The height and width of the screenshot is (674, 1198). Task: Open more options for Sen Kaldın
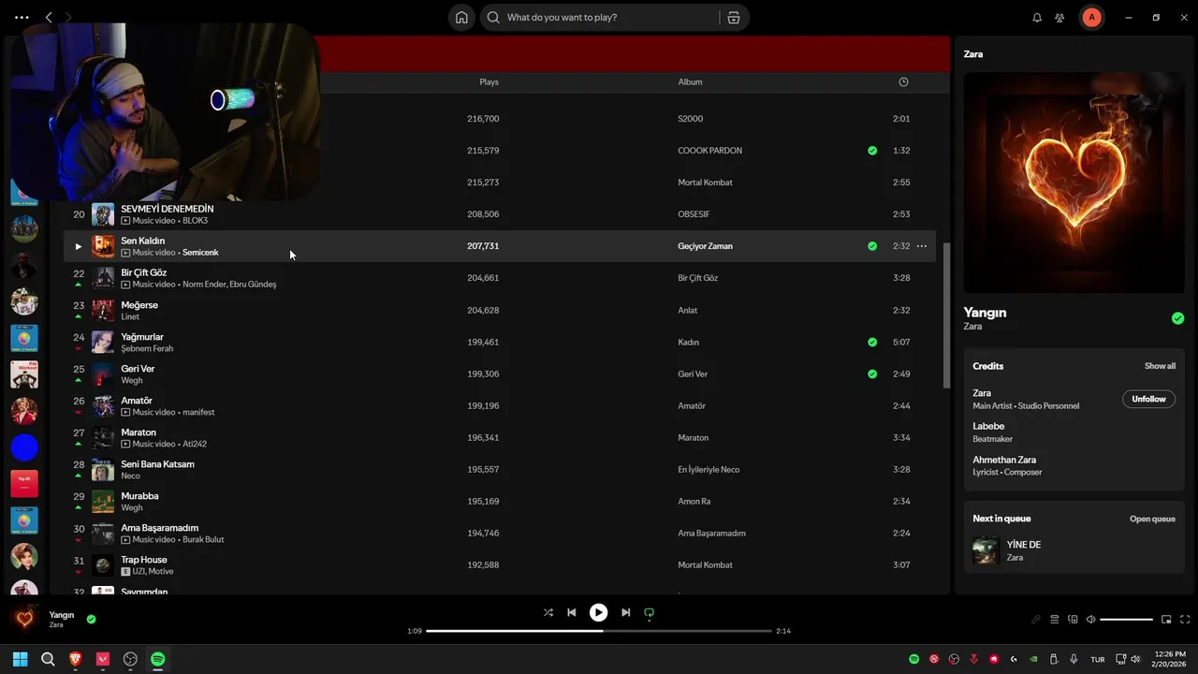click(922, 246)
